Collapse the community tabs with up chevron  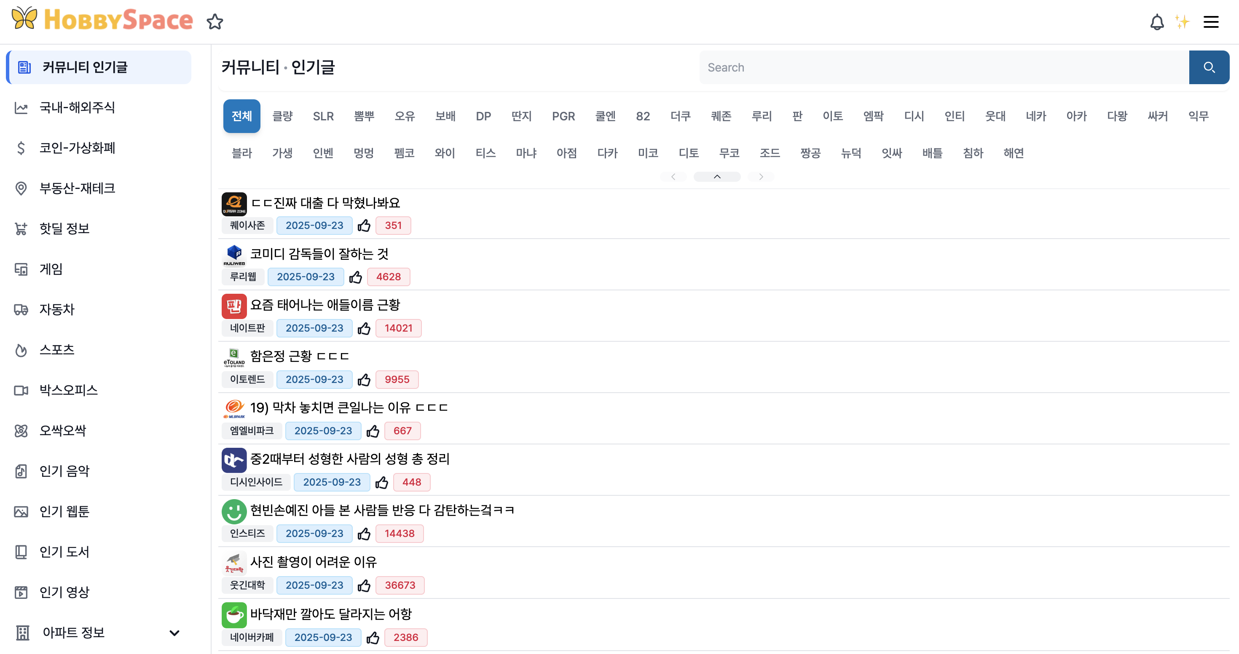(717, 177)
